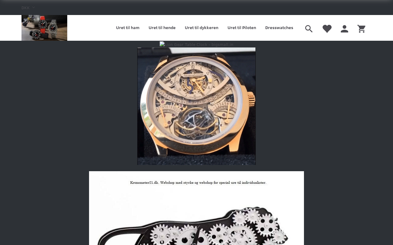Open the account person icon
The height and width of the screenshot is (245, 393).
tap(344, 29)
